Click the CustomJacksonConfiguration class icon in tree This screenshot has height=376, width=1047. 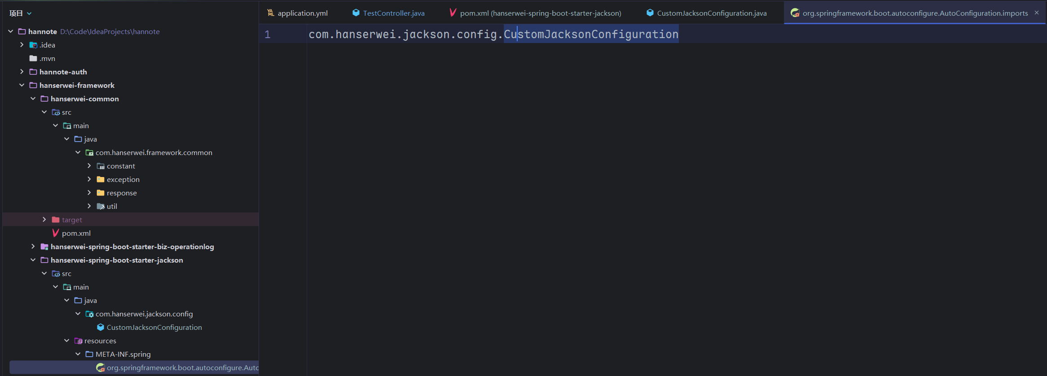pos(101,327)
